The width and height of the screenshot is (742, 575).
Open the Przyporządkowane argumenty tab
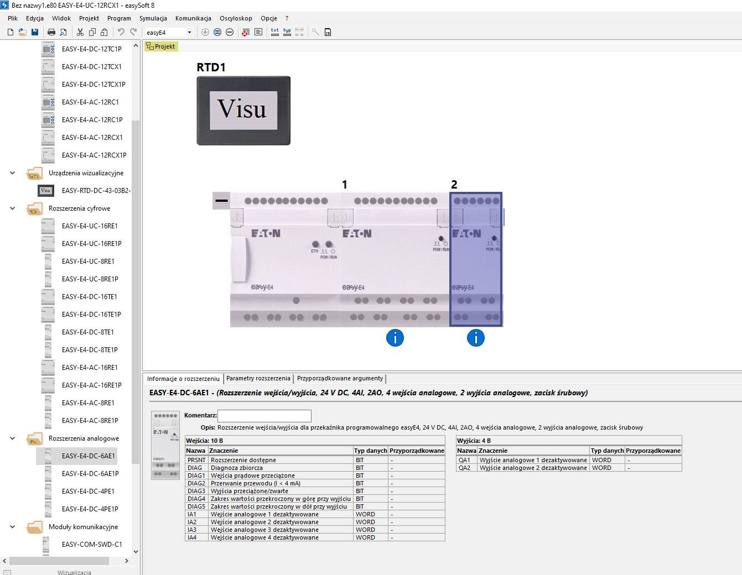click(x=340, y=379)
